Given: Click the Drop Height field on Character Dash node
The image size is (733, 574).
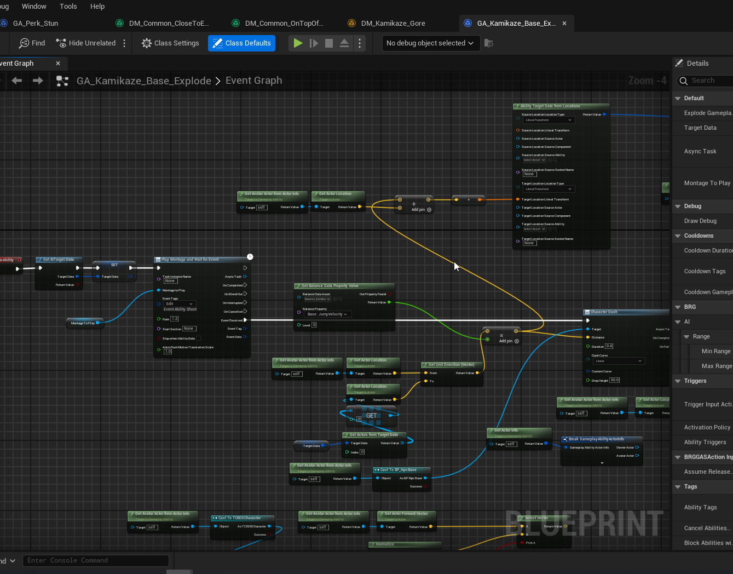Looking at the screenshot, I should click(x=615, y=380).
